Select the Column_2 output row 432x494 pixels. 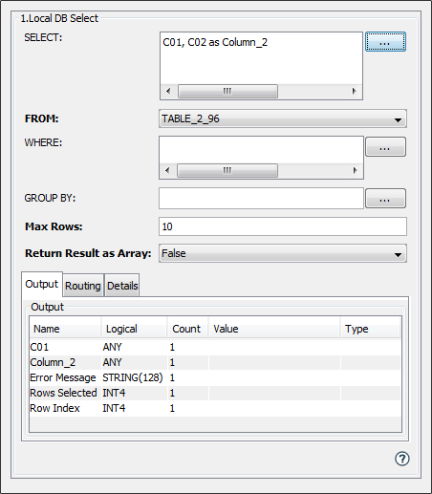(x=215, y=362)
